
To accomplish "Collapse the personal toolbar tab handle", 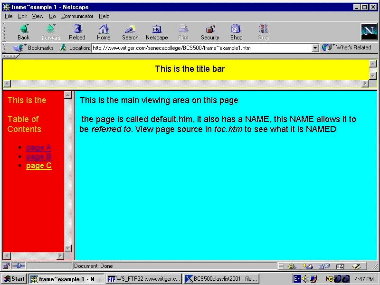I will tap(10, 56).
